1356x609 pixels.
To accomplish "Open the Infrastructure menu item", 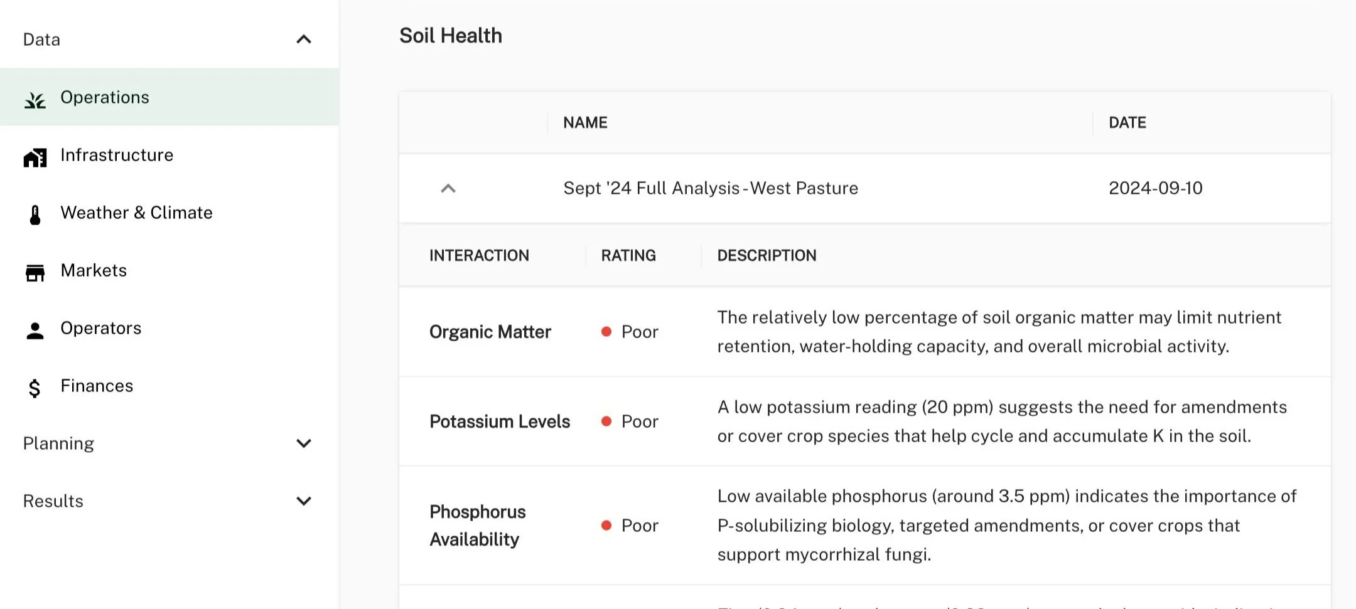I will tap(117, 155).
